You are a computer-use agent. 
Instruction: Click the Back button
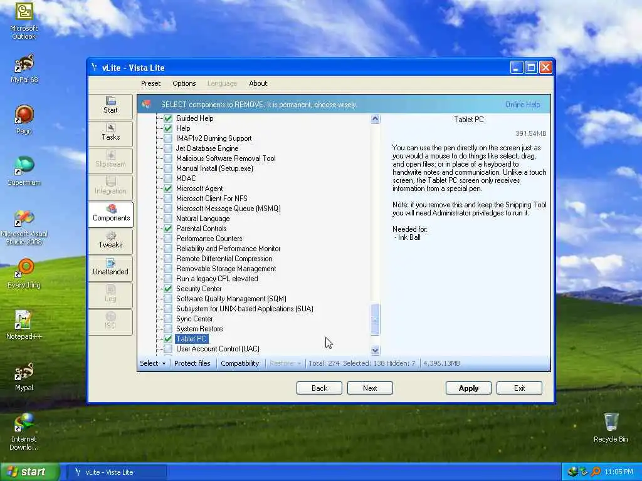pos(319,388)
